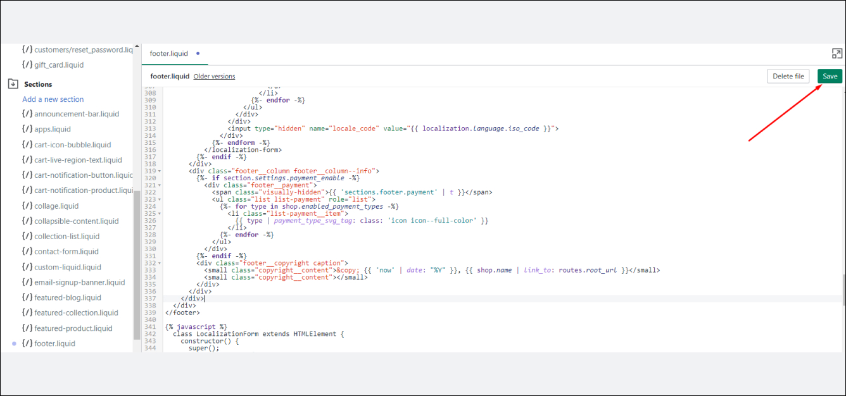Viewport: 846px width, 396px height.
Task: Collapse the Sections folder icon
Action: [13, 84]
